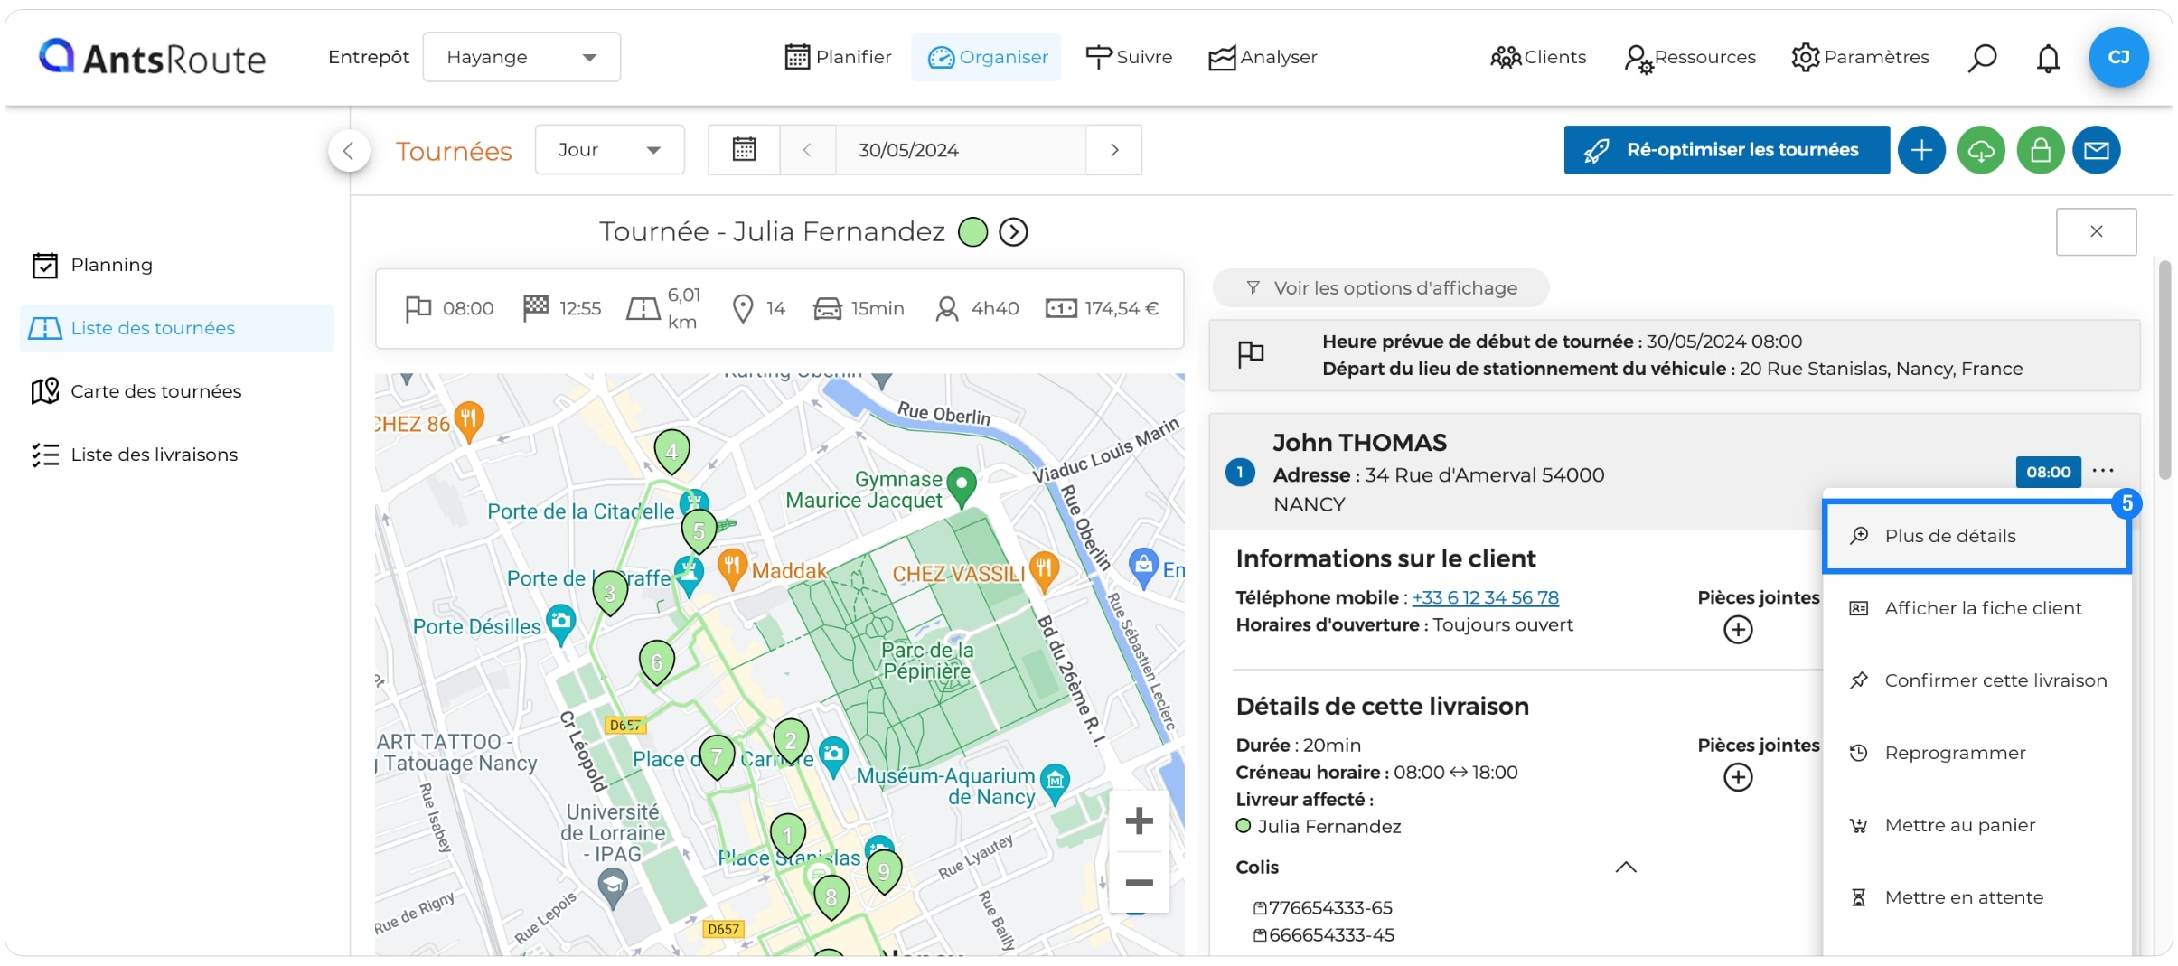This screenshot has height=966, width=2178.
Task: Select map stop marker 4
Action: pos(671,451)
